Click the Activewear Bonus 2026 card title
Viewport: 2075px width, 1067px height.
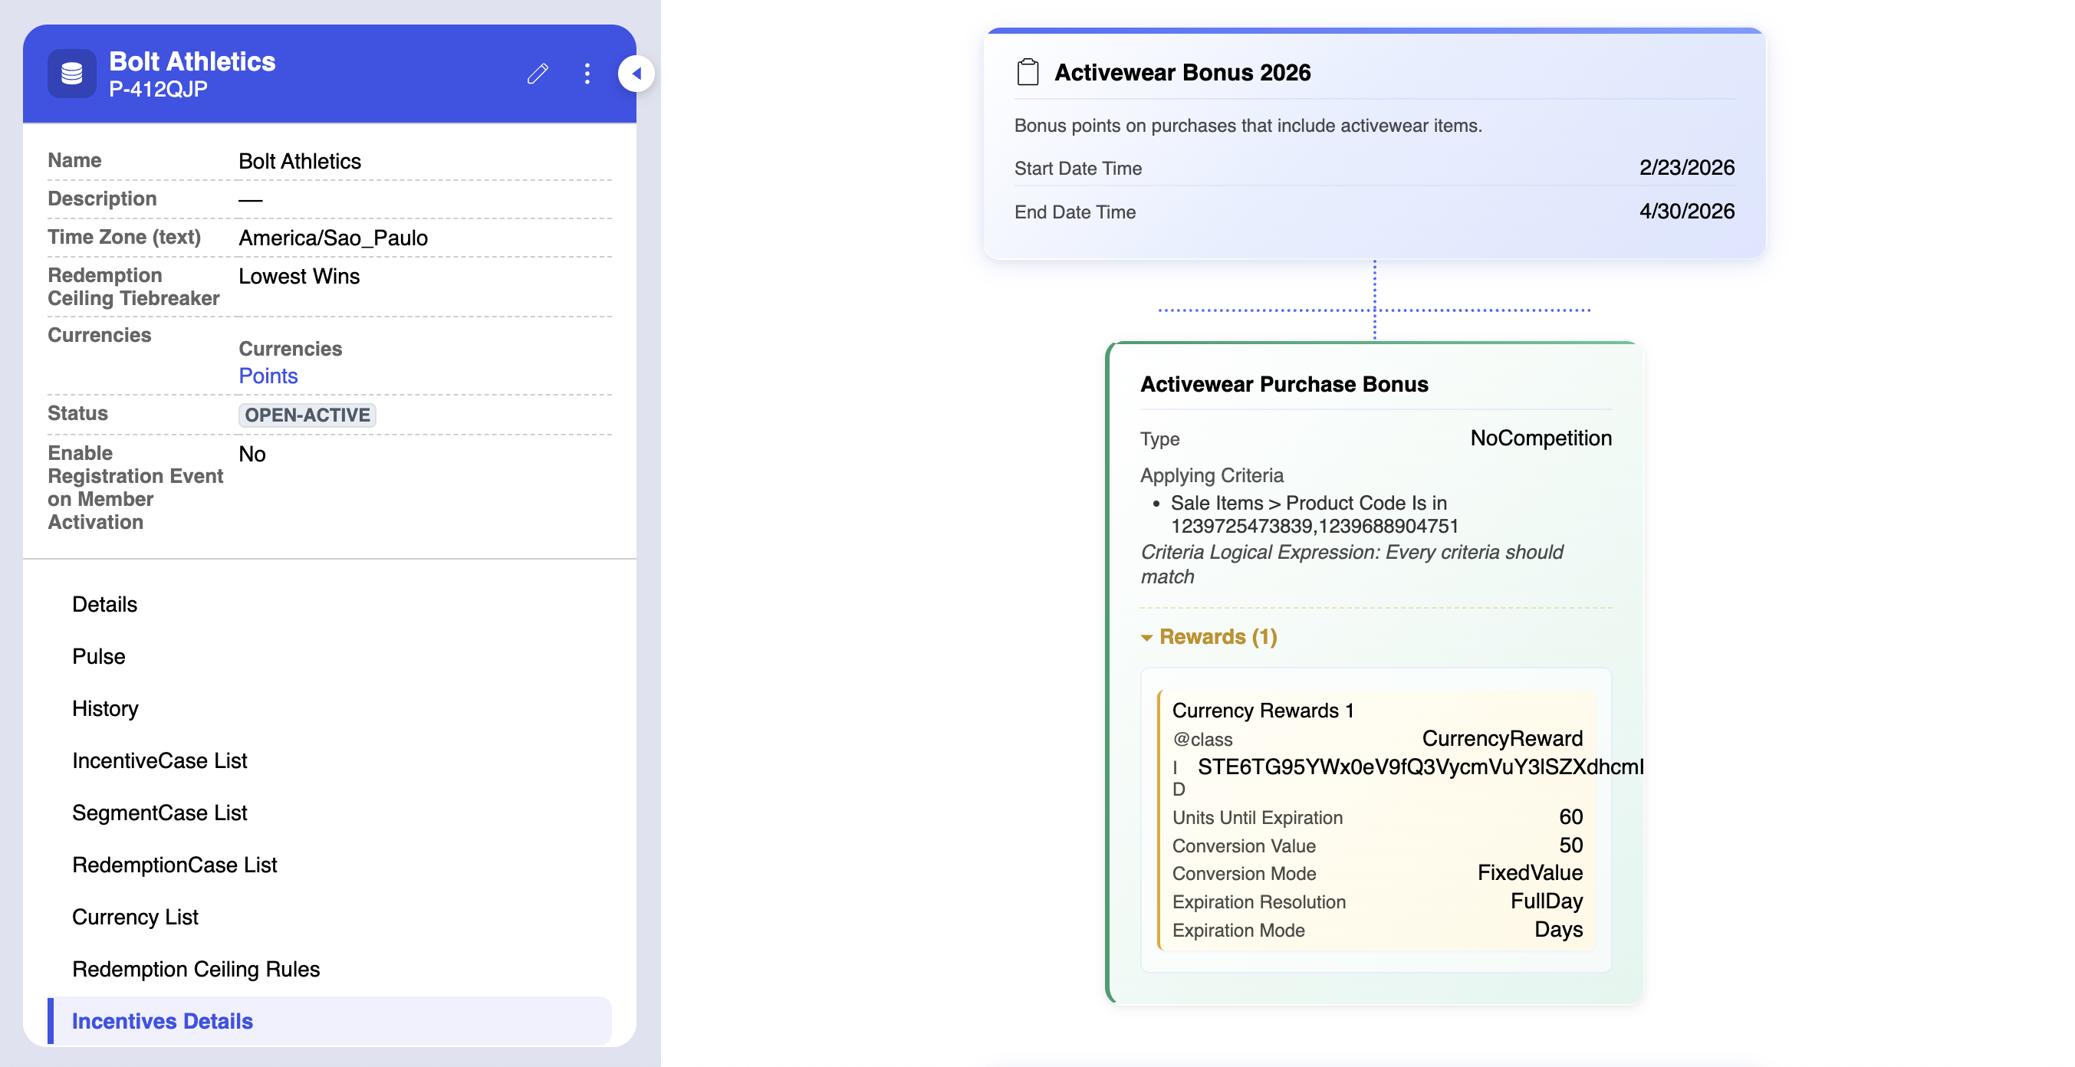pos(1182,73)
